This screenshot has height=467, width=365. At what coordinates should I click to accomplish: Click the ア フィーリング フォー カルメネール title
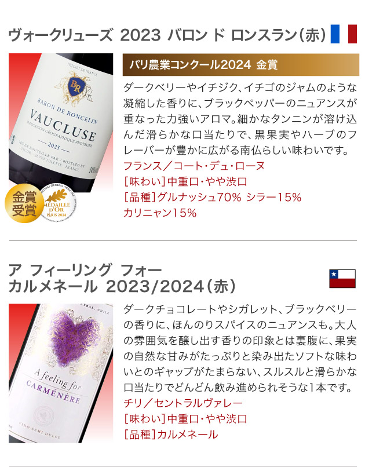pos(122,278)
